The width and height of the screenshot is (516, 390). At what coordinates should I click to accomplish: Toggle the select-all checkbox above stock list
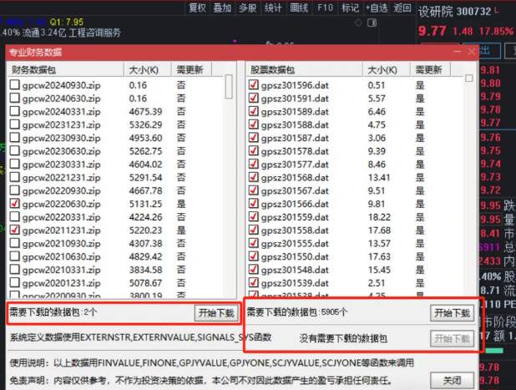pos(469,79)
